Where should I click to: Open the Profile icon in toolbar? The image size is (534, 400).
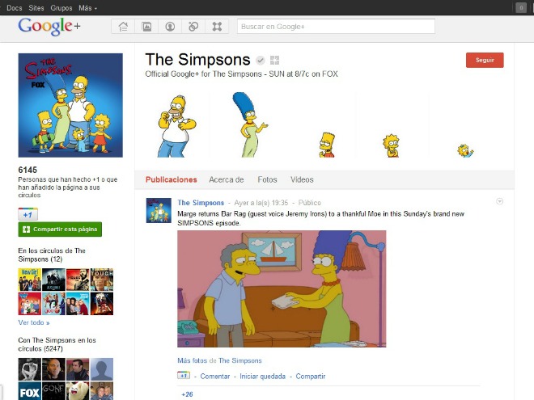170,27
